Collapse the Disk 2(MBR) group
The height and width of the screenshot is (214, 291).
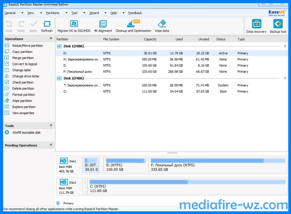[x=285, y=78]
